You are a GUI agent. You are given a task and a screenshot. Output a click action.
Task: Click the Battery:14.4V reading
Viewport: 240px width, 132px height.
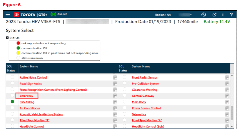point(217,22)
